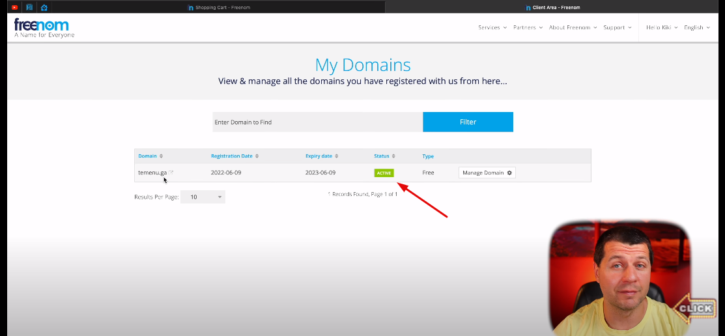Switch to Shopping Cart - Freenom tab
This screenshot has width=725, height=336.
click(x=218, y=7)
